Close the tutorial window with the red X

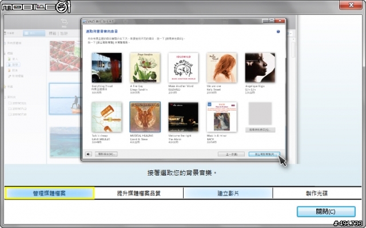coord(351,5)
